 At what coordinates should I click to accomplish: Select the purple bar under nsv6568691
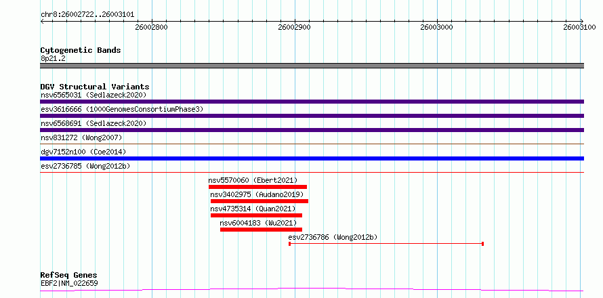click(312, 130)
